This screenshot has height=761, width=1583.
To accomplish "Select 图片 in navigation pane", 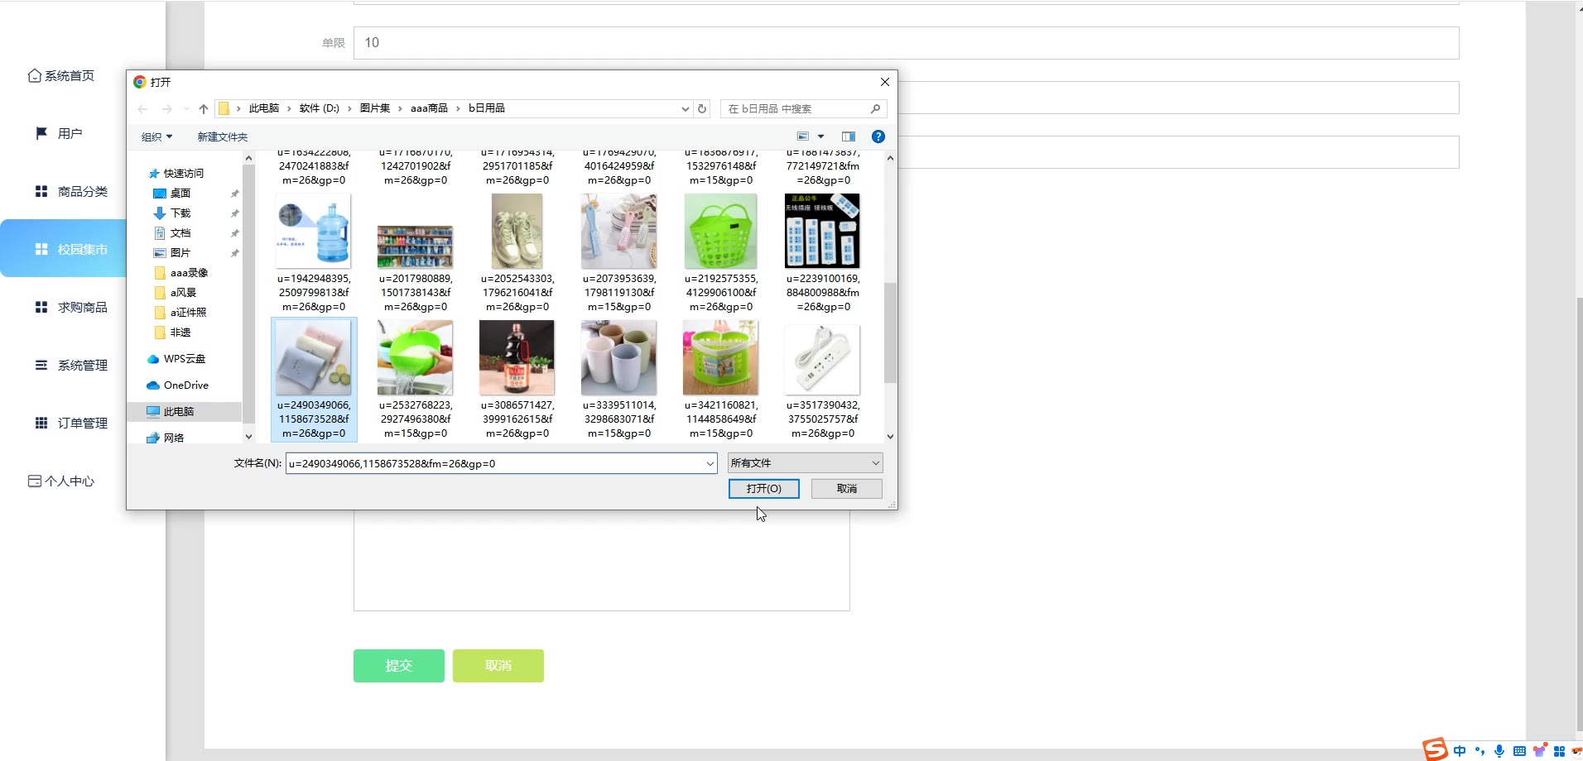I will 172,253.
